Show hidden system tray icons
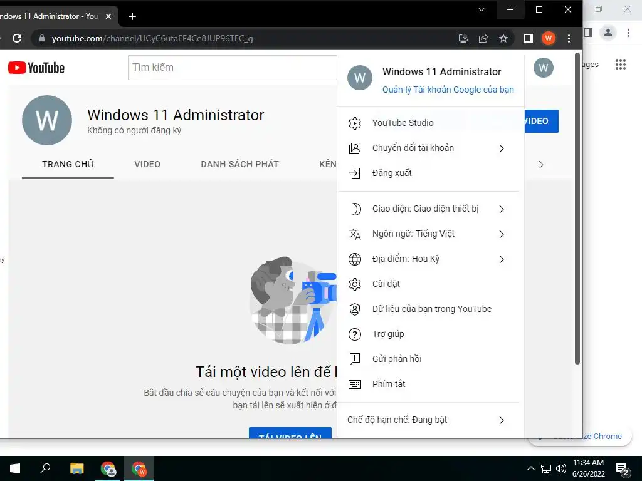This screenshot has width=642, height=481. (x=530, y=468)
